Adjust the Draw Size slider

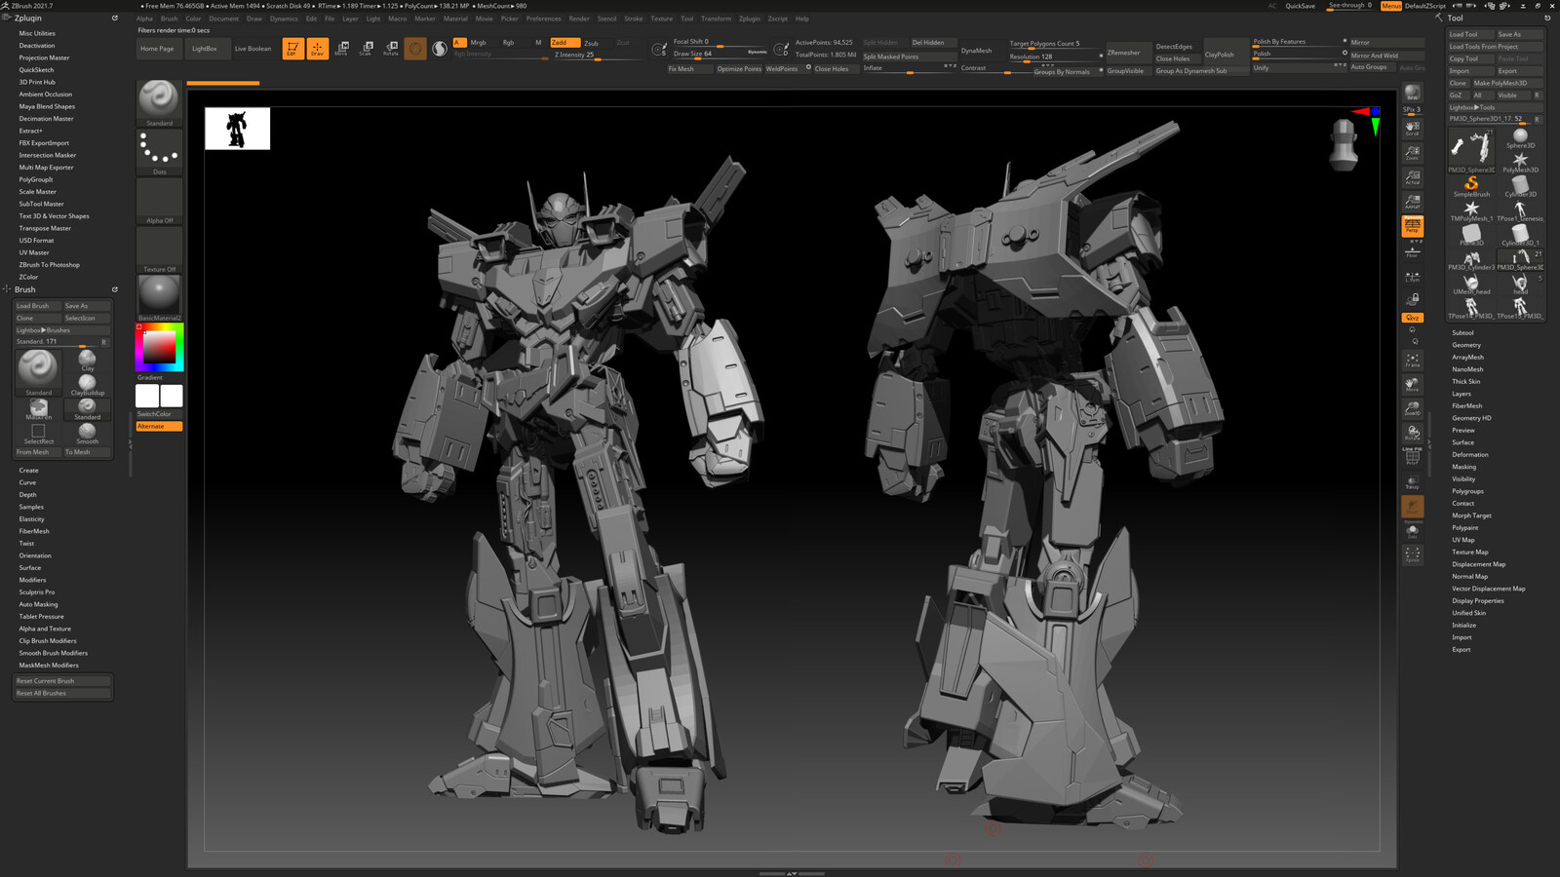click(721, 55)
